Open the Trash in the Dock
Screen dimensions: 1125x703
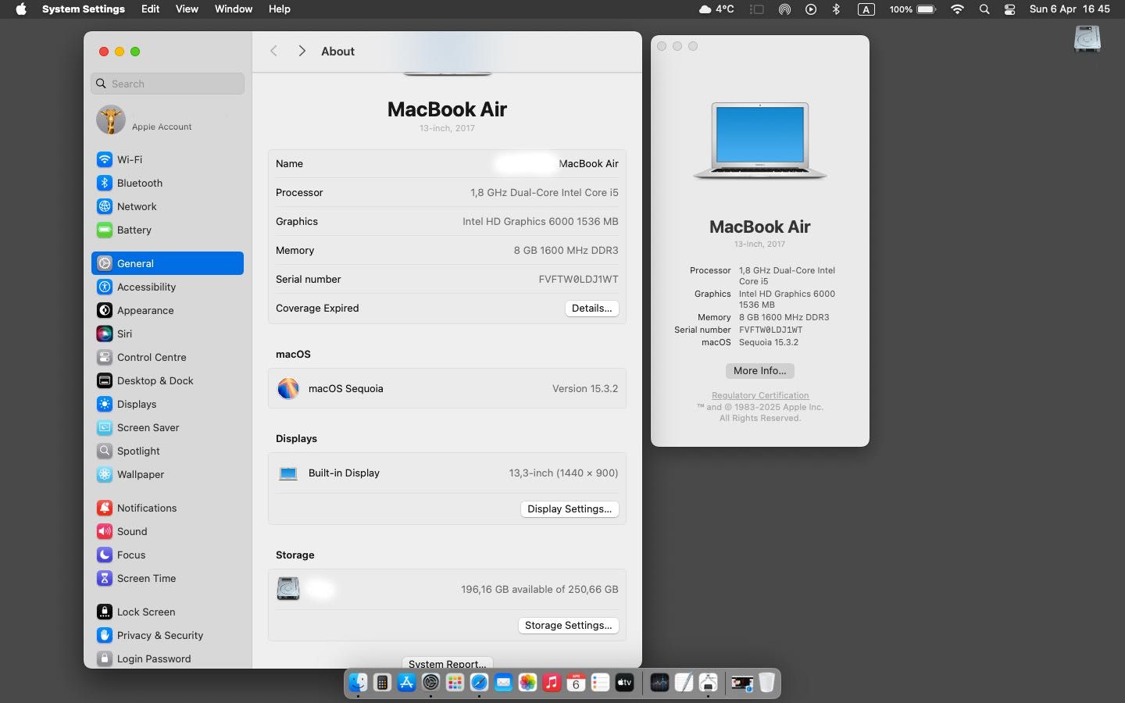(x=766, y=683)
